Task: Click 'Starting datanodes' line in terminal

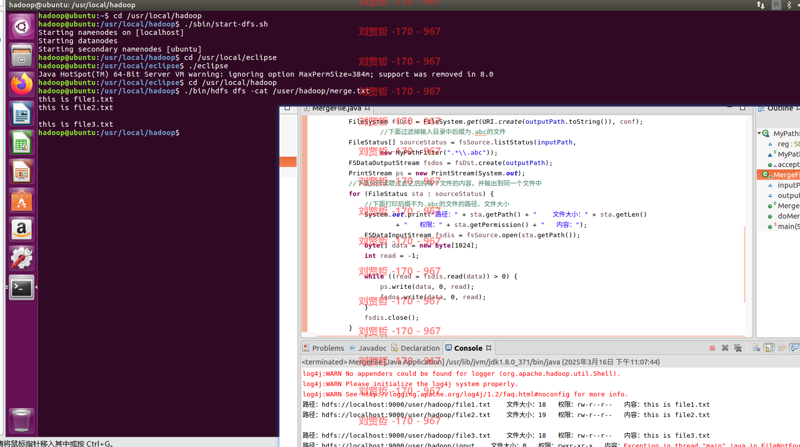Action: tap(78, 41)
